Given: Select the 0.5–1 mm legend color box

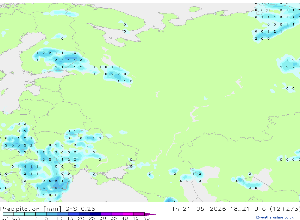Looking at the screenshot, I should [19, 214].
